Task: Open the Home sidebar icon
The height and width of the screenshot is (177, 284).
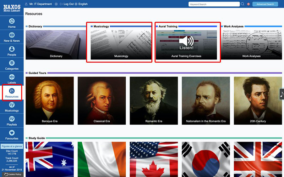Action: 12,23
